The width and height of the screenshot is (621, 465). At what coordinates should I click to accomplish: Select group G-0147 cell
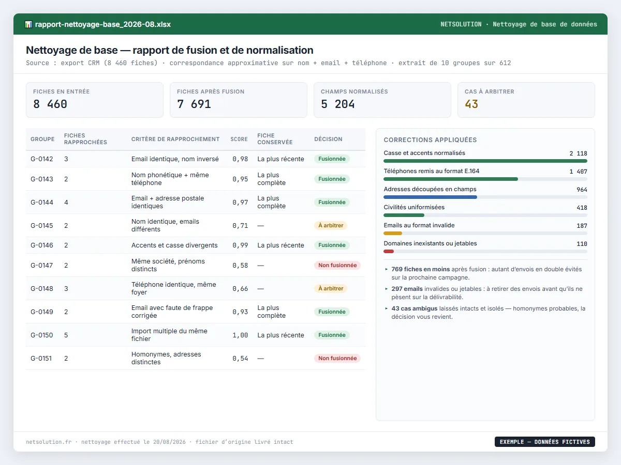(x=42, y=265)
